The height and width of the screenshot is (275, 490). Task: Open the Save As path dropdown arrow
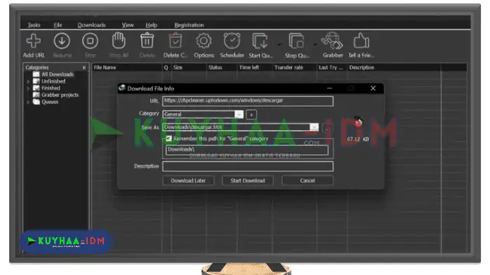pos(314,128)
